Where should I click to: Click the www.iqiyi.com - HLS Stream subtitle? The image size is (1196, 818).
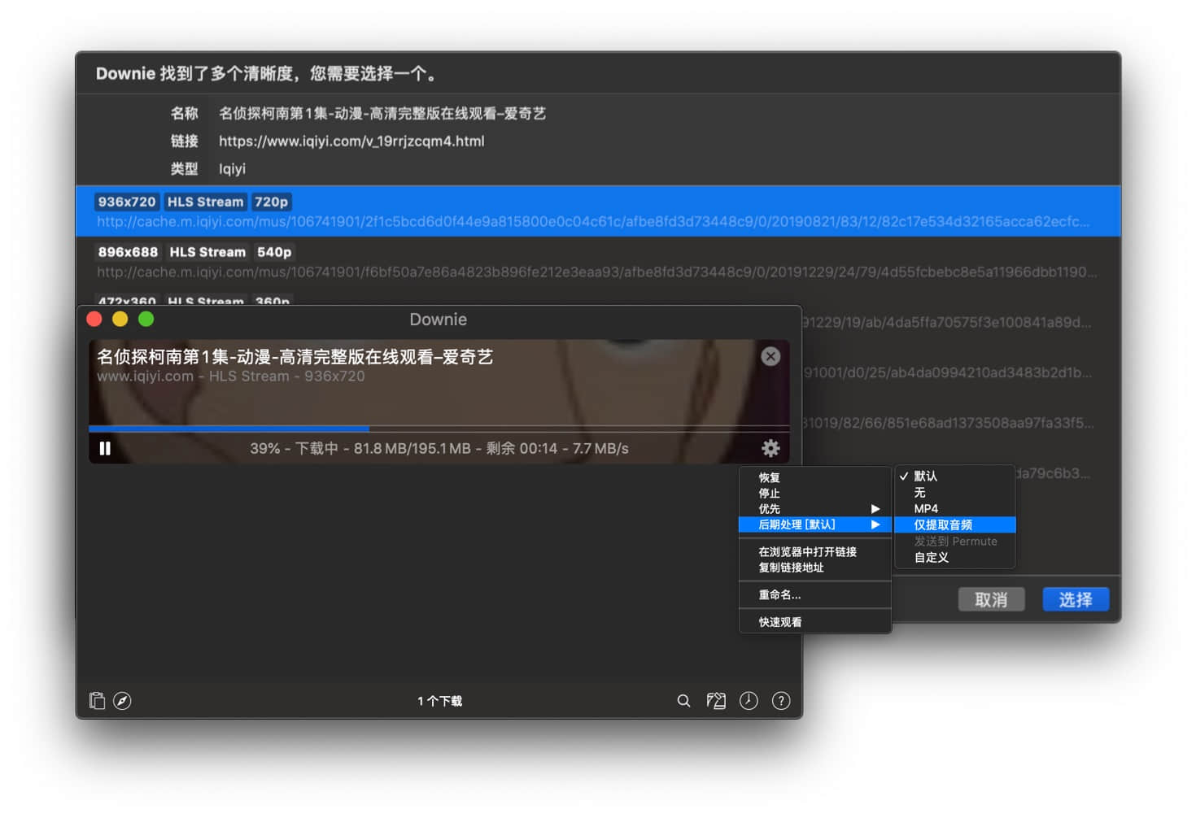pos(230,376)
